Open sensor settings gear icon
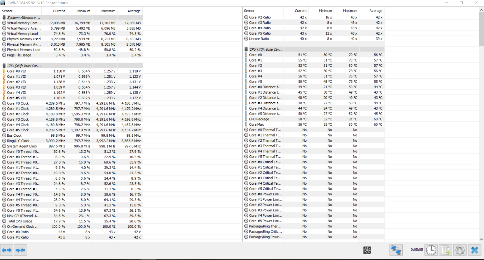Viewport: 484px width, 260px height. click(460, 250)
